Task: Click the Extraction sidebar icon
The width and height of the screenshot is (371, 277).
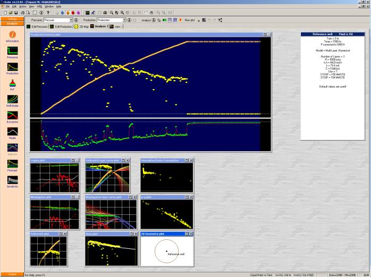Action: point(12,115)
